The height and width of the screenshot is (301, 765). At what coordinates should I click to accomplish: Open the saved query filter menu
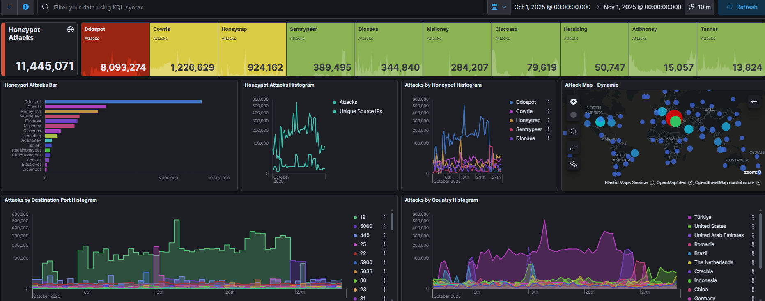tap(9, 7)
